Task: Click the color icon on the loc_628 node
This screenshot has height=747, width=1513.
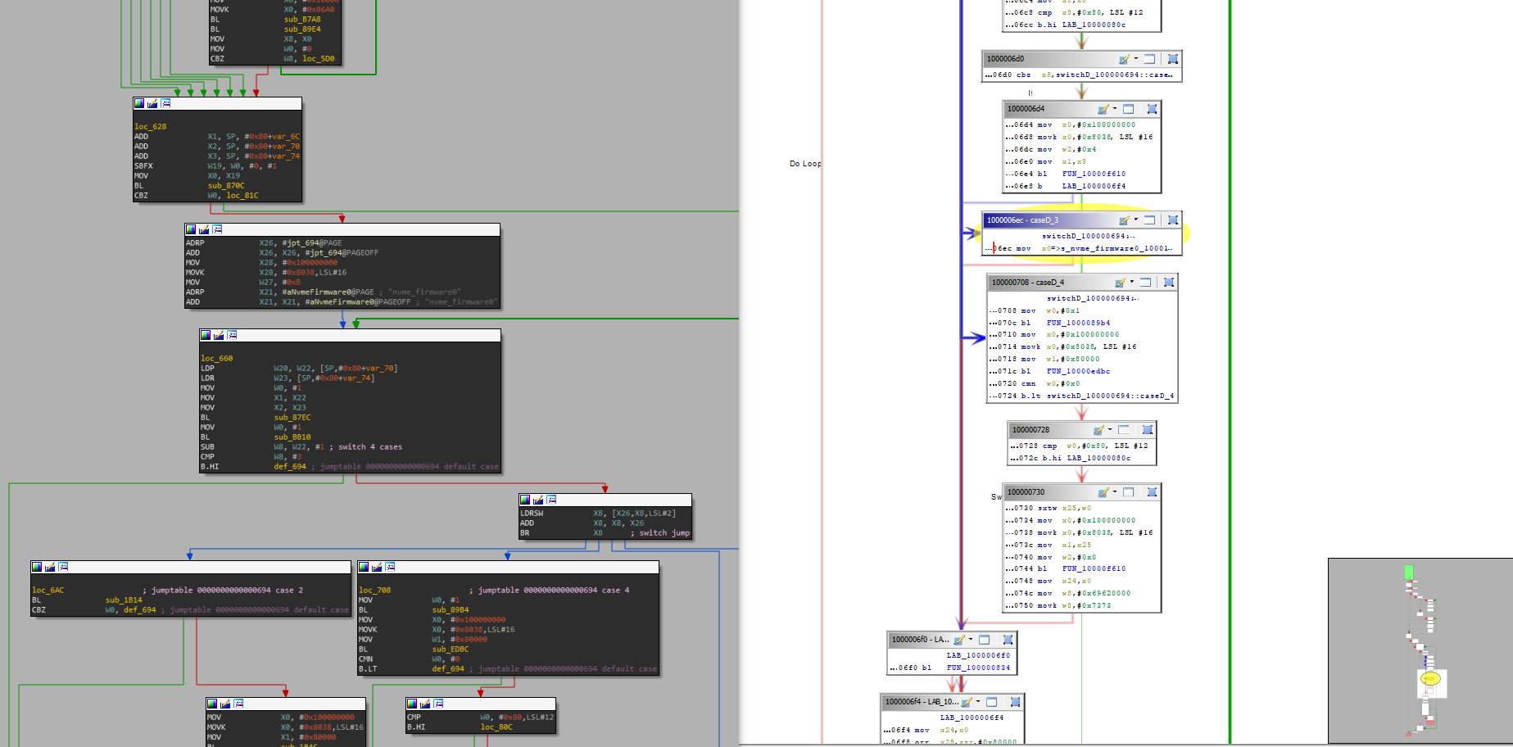Action: (x=139, y=103)
